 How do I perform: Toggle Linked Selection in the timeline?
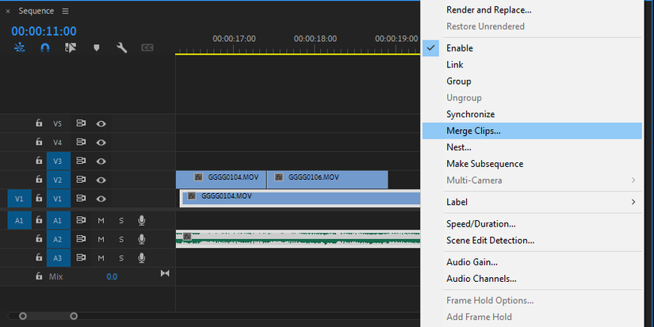click(71, 48)
